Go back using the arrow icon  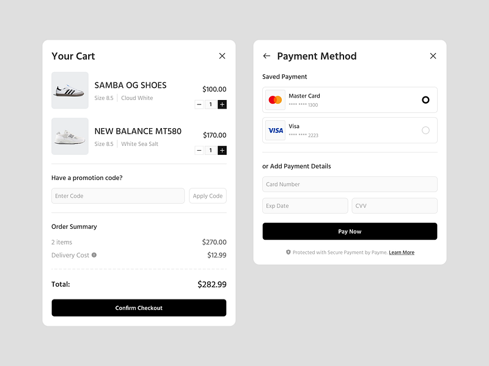267,56
